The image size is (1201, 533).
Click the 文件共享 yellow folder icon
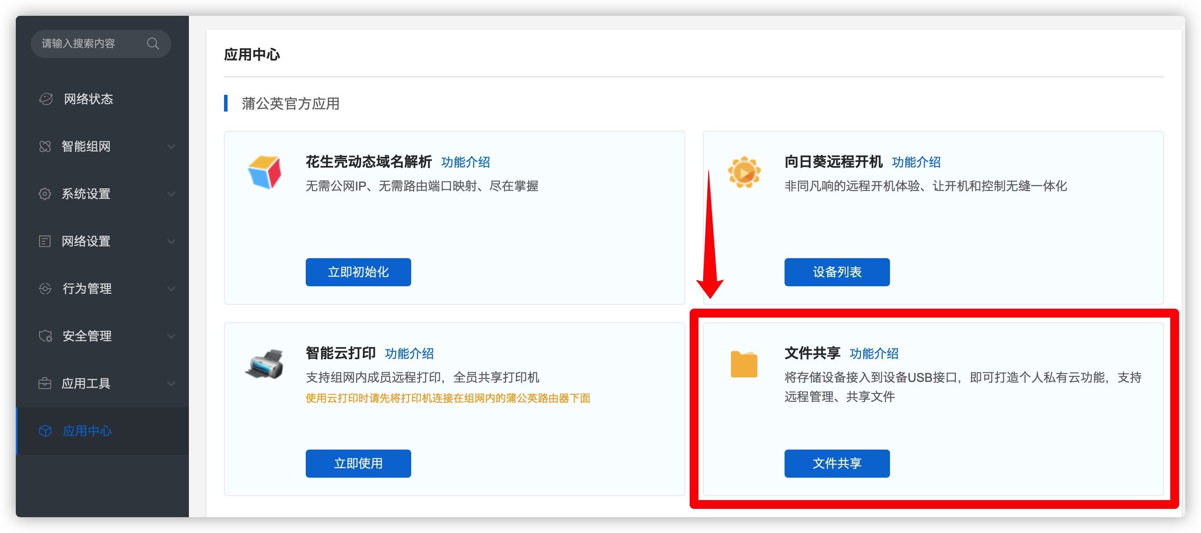(744, 364)
